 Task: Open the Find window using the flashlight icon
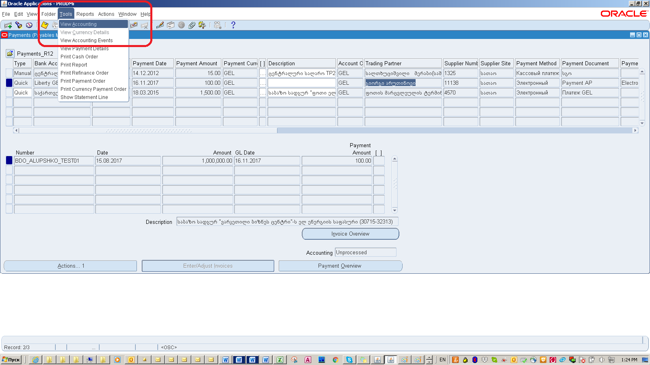click(19, 25)
